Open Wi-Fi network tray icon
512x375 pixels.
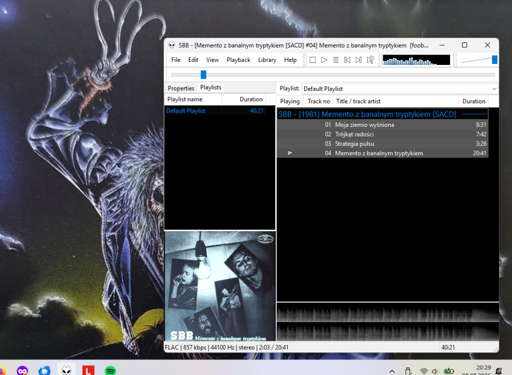(423, 371)
